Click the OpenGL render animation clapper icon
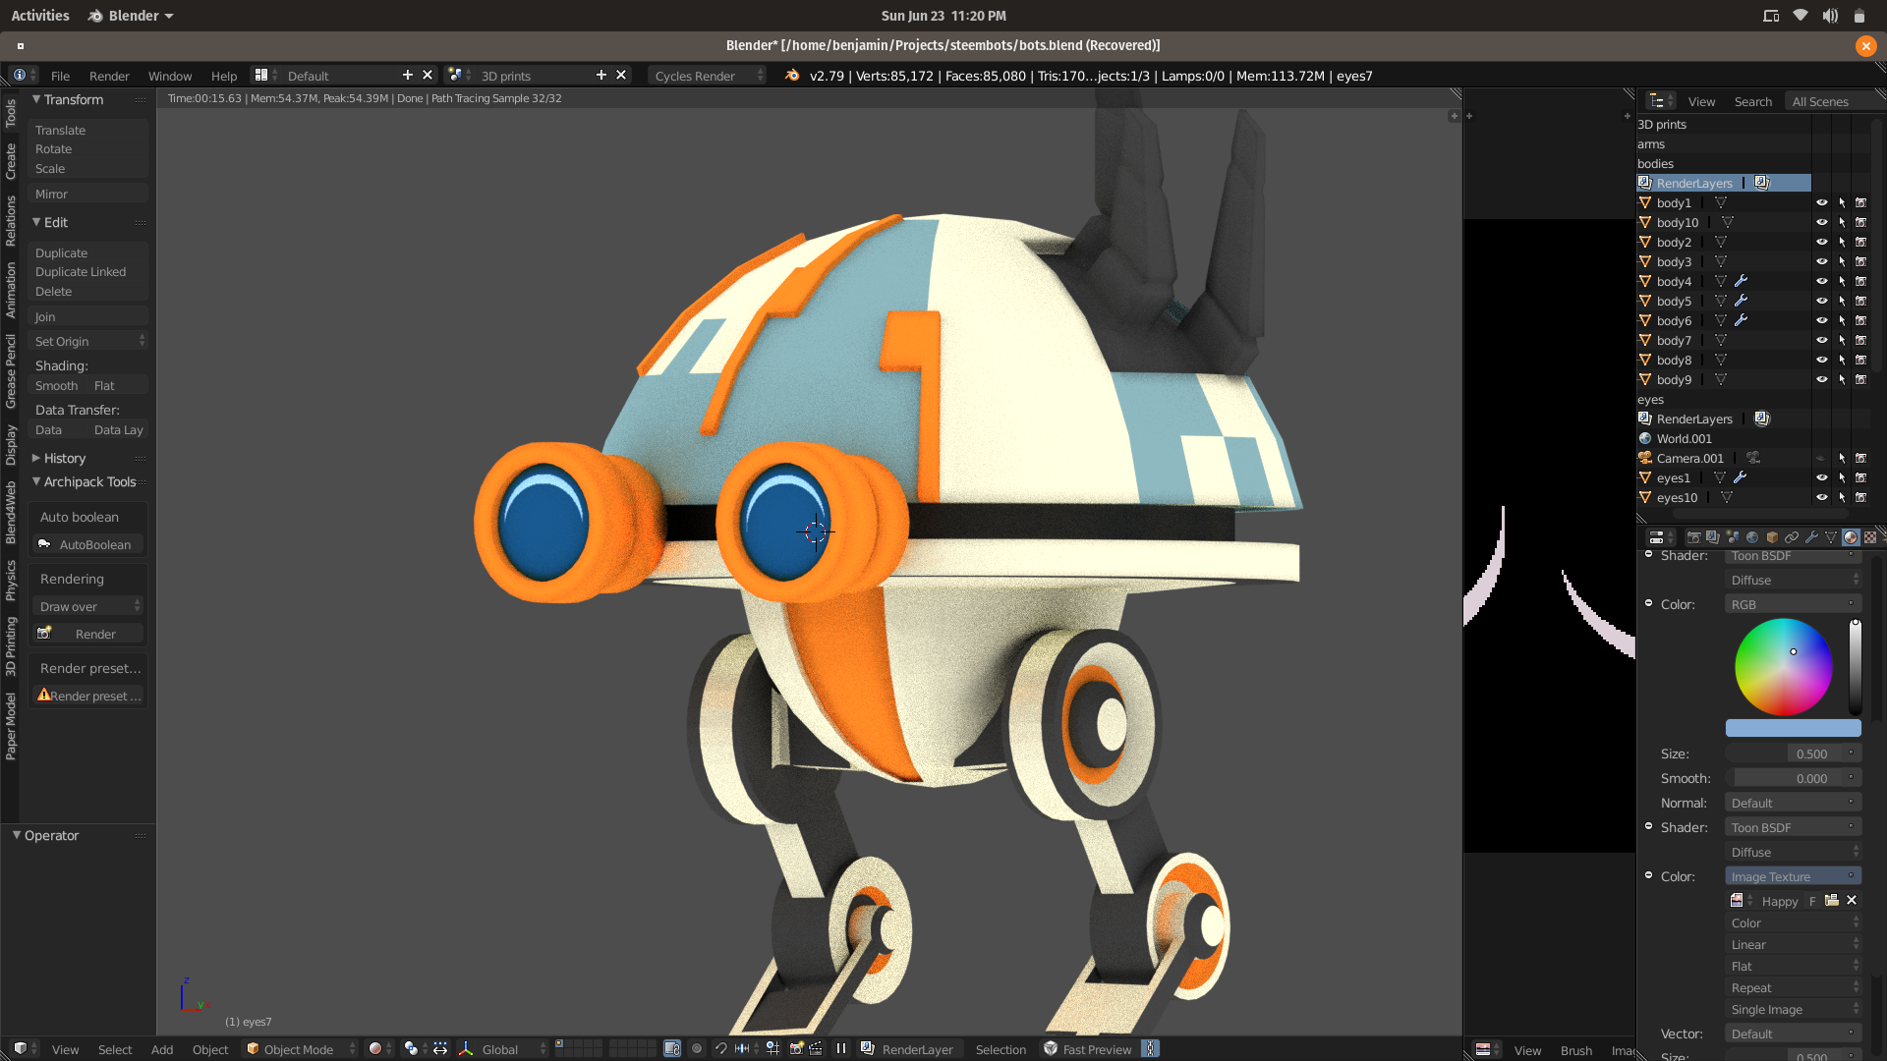 click(x=816, y=1049)
